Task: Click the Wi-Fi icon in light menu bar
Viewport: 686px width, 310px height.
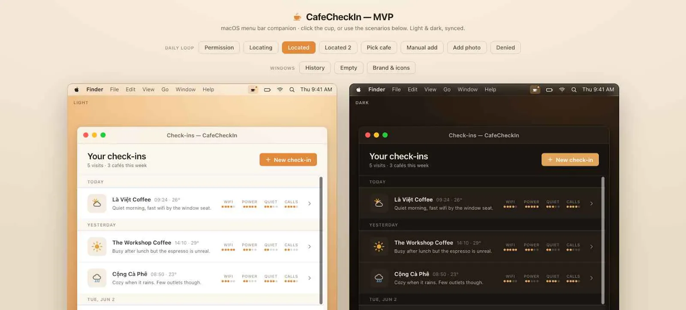Action: (x=280, y=89)
